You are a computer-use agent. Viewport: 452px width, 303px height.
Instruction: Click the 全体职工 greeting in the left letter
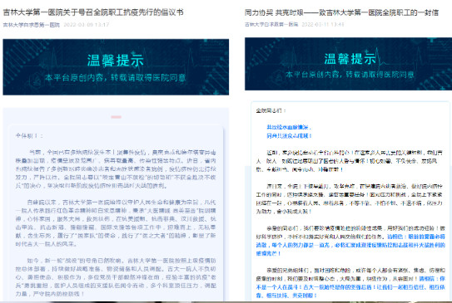coord(29,135)
